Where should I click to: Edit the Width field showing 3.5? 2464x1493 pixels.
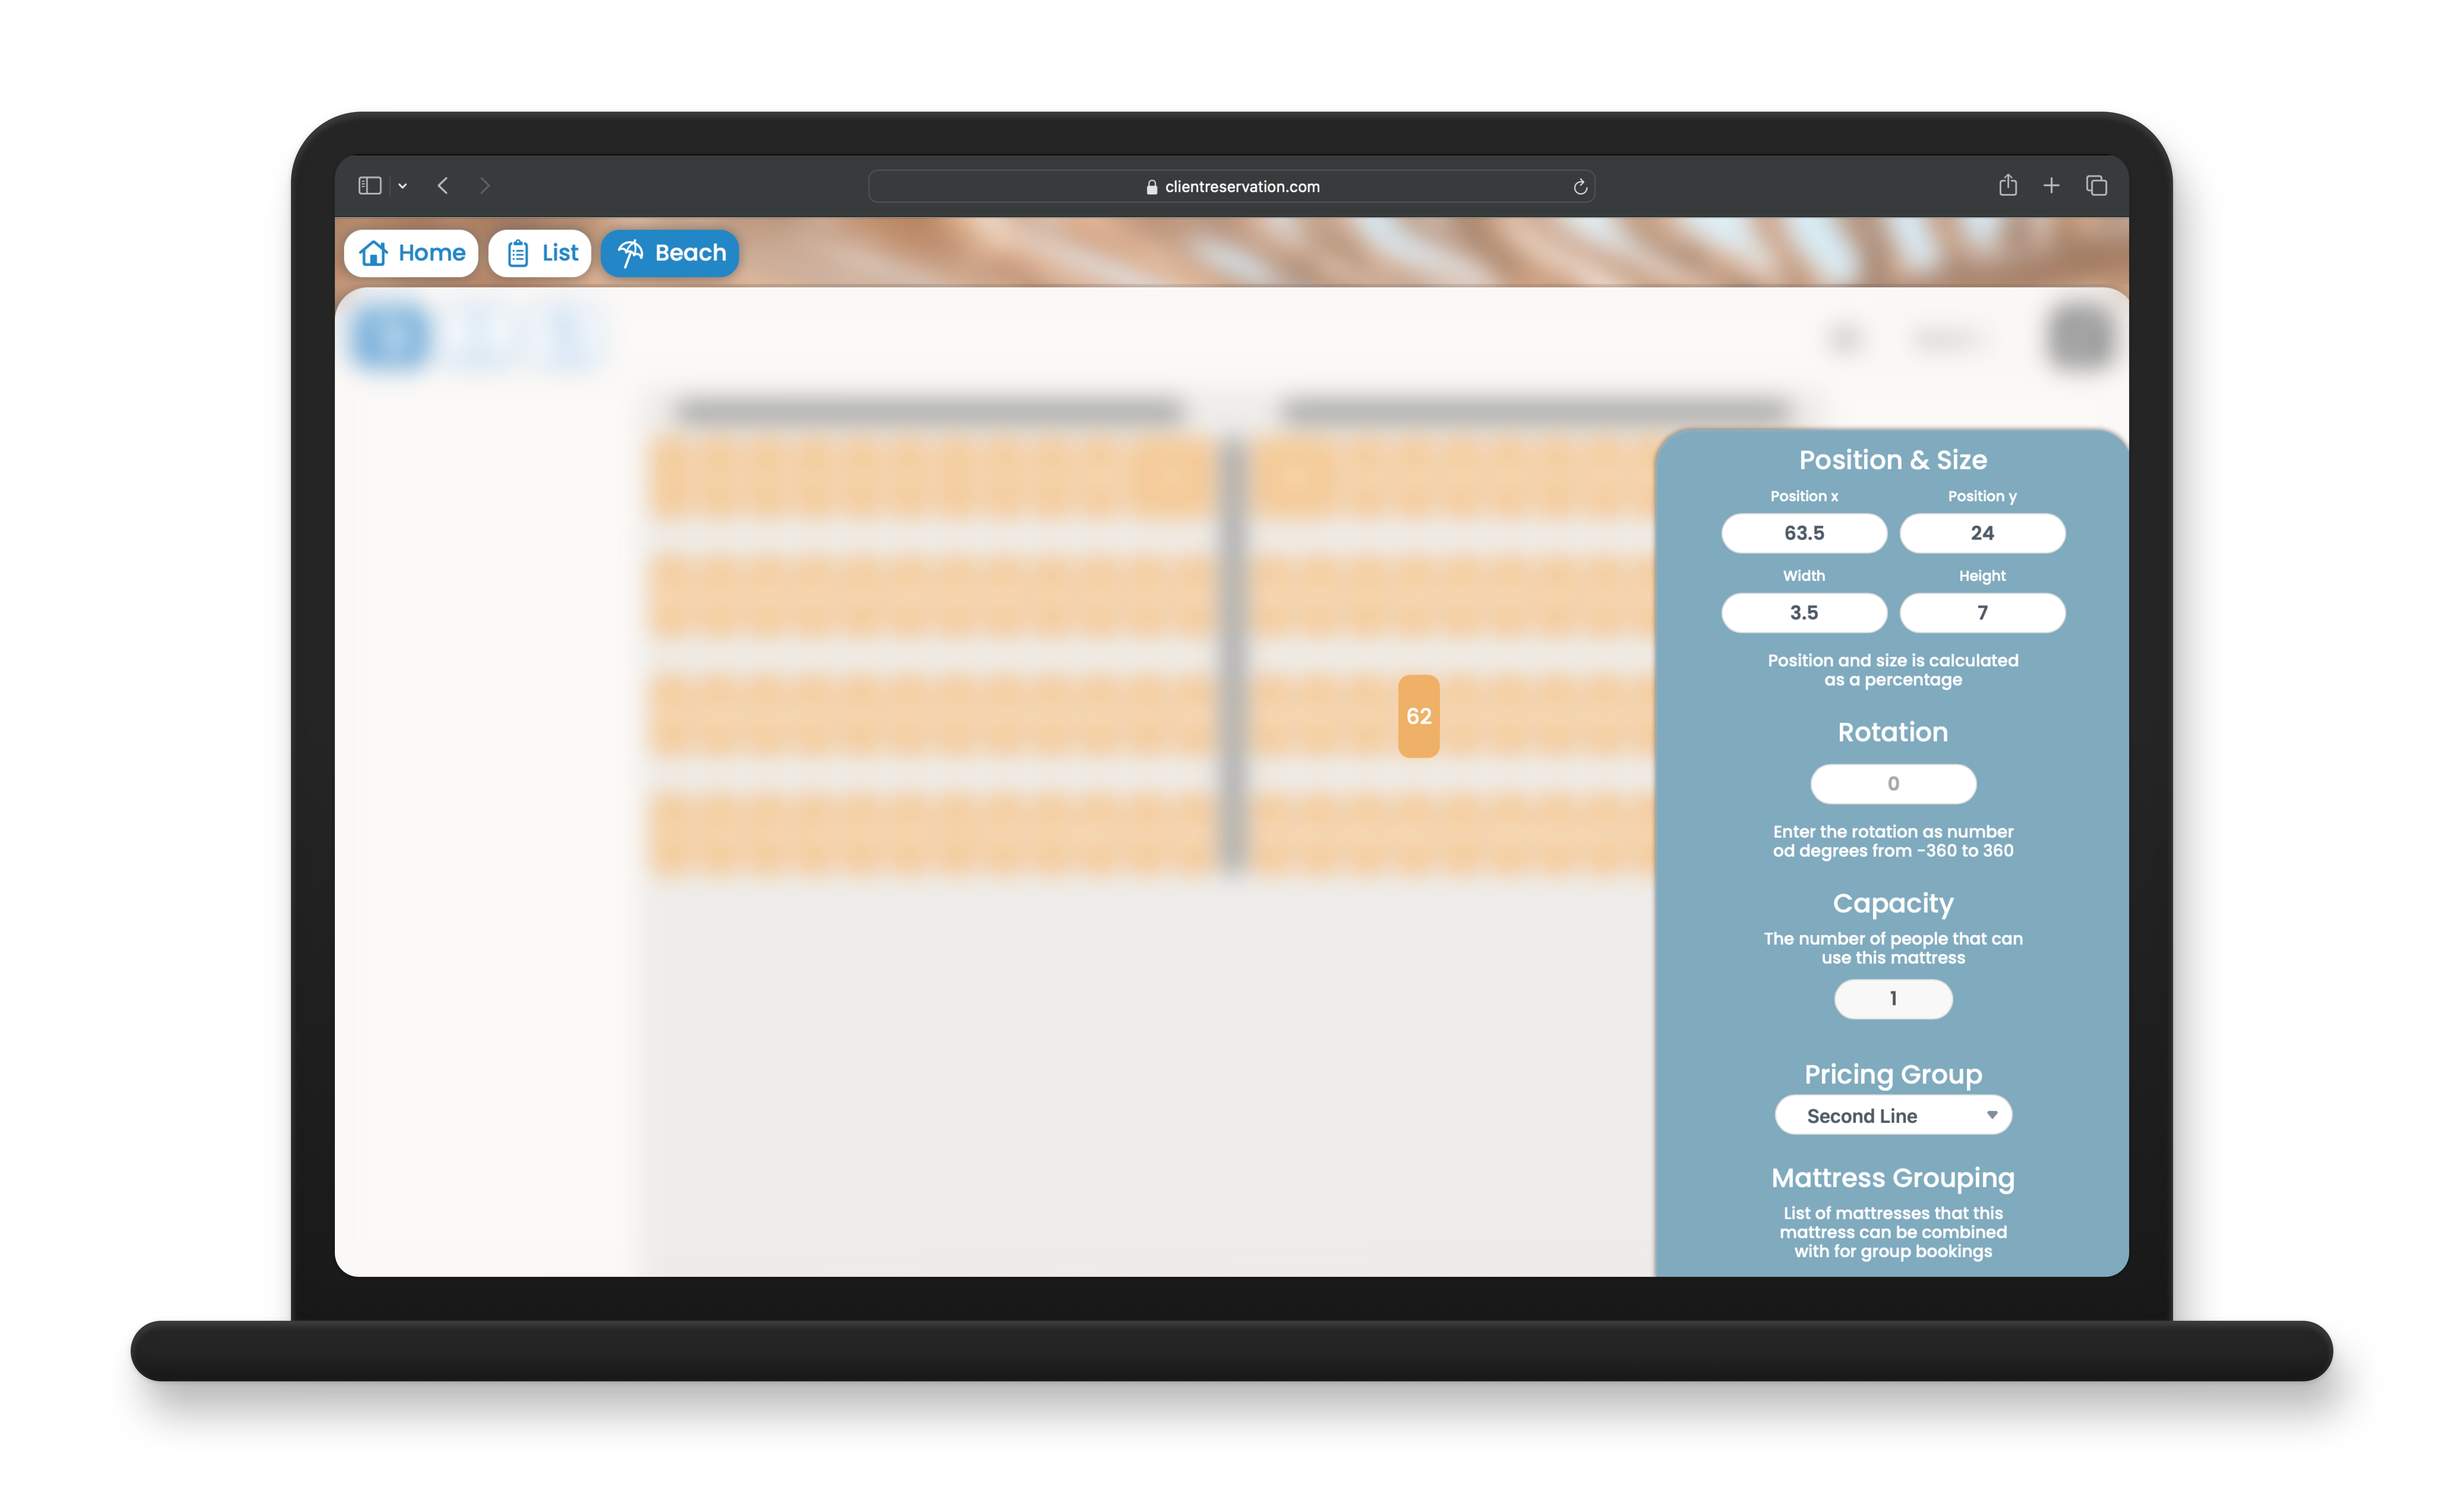click(1804, 613)
